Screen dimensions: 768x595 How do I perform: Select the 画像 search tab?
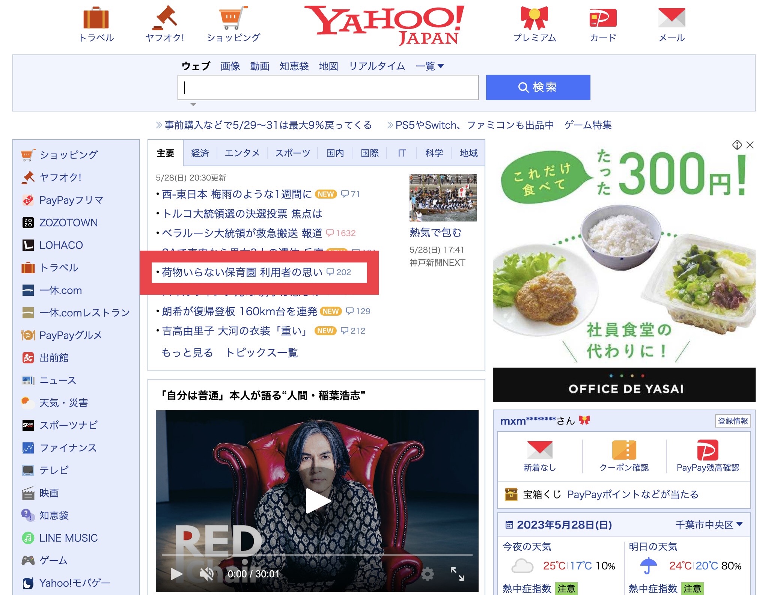click(230, 66)
